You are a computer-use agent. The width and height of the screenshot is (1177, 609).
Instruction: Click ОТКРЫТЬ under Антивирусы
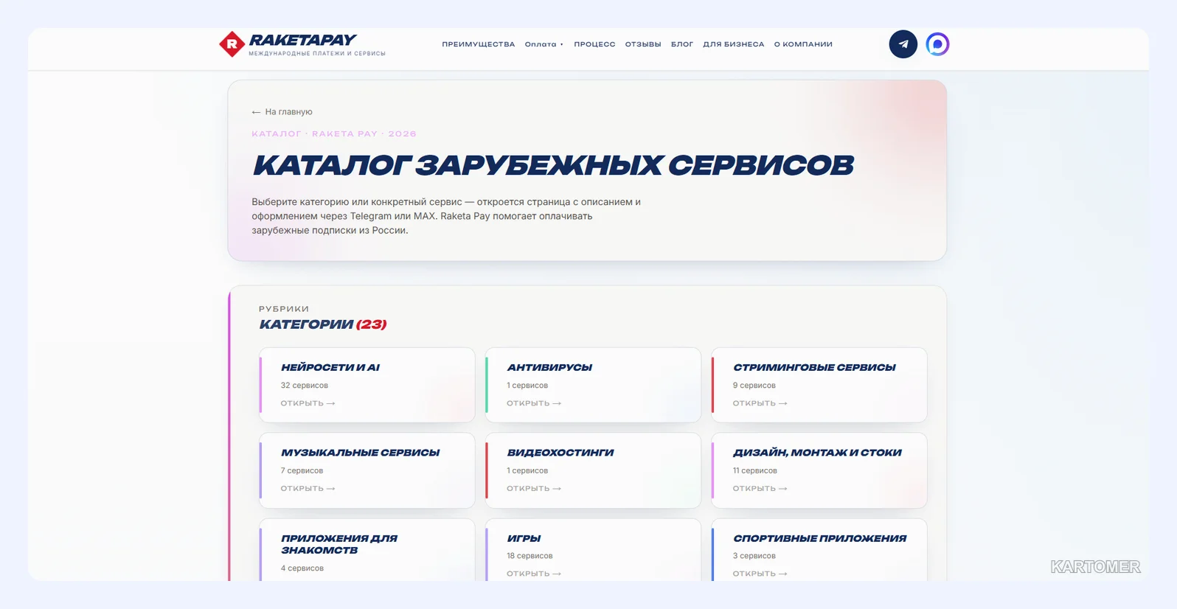point(534,403)
